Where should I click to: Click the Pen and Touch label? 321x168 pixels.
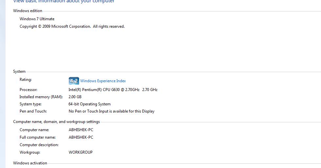coord(33,111)
